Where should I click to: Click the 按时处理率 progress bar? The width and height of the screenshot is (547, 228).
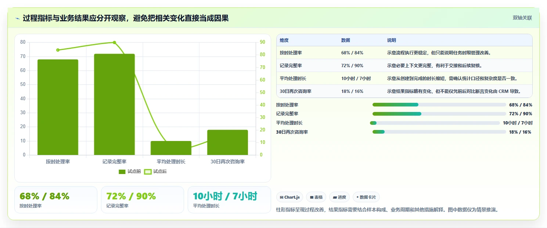click(x=439, y=105)
